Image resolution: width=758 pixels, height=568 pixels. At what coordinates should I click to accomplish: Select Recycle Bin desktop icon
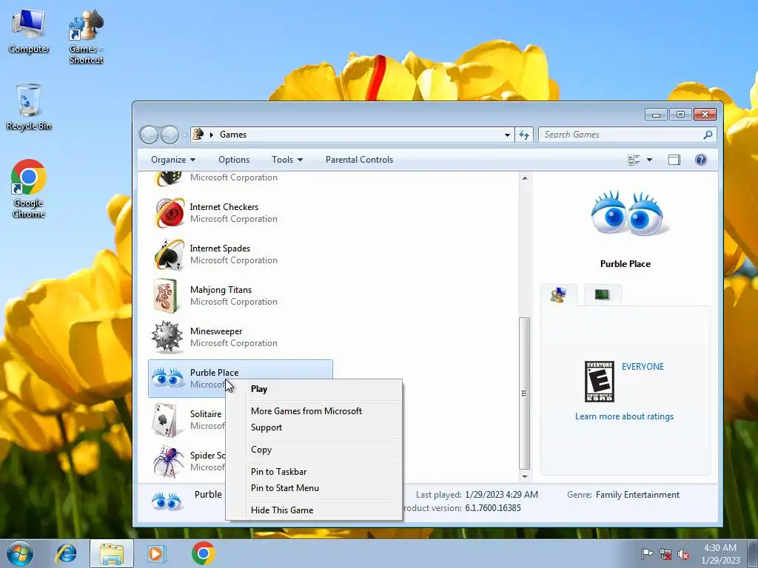pyautogui.click(x=29, y=107)
